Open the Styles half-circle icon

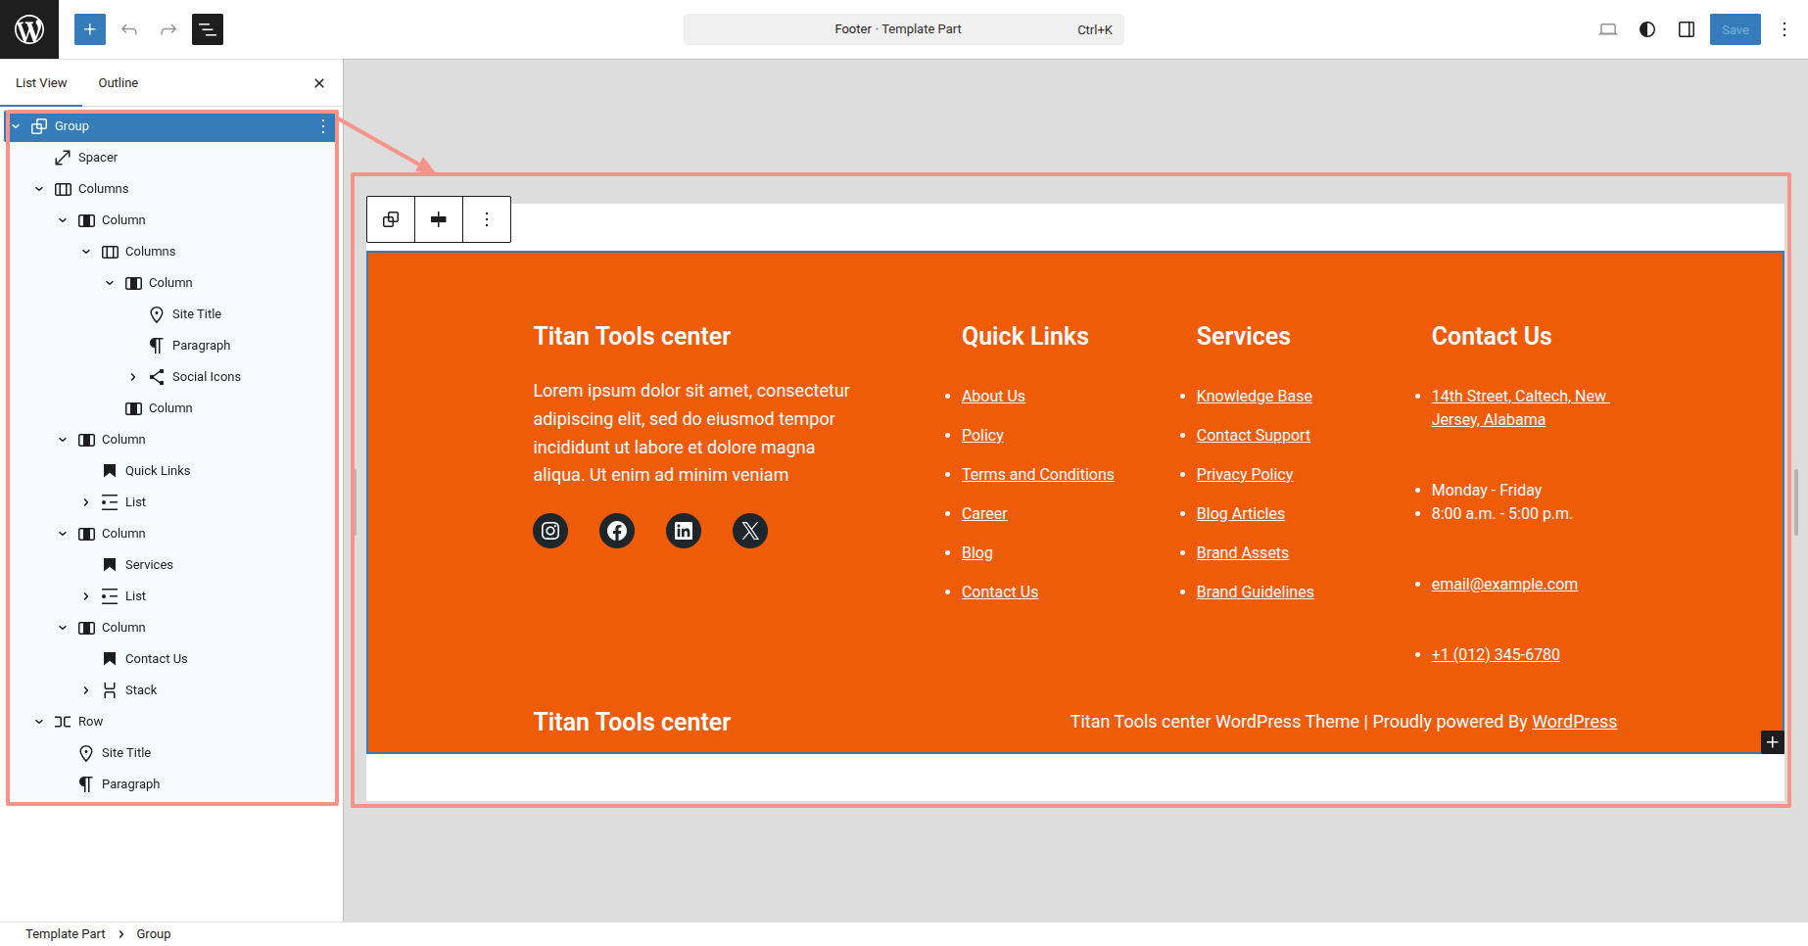pos(1647,29)
